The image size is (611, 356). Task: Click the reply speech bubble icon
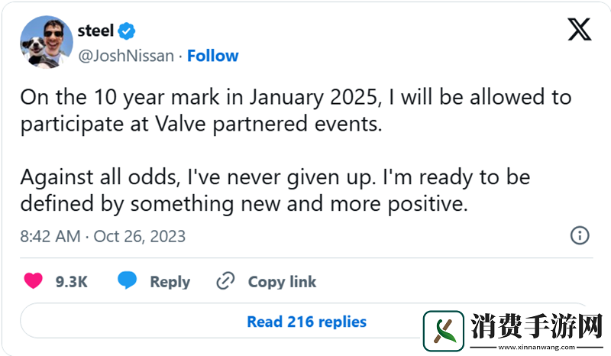pos(127,281)
